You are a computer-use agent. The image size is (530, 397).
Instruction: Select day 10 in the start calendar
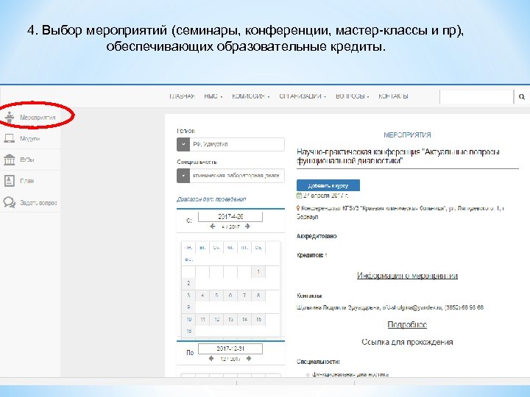pyautogui.click(x=188, y=319)
